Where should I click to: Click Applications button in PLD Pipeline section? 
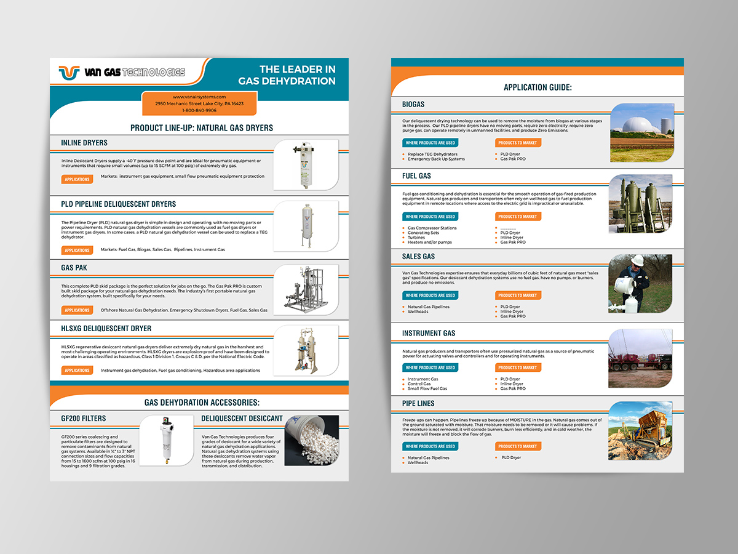[77, 250]
